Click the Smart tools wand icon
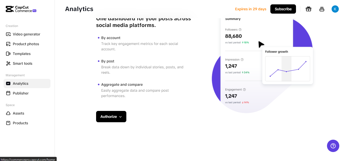Screen dimensions: 348x161 click(x=8, y=63)
